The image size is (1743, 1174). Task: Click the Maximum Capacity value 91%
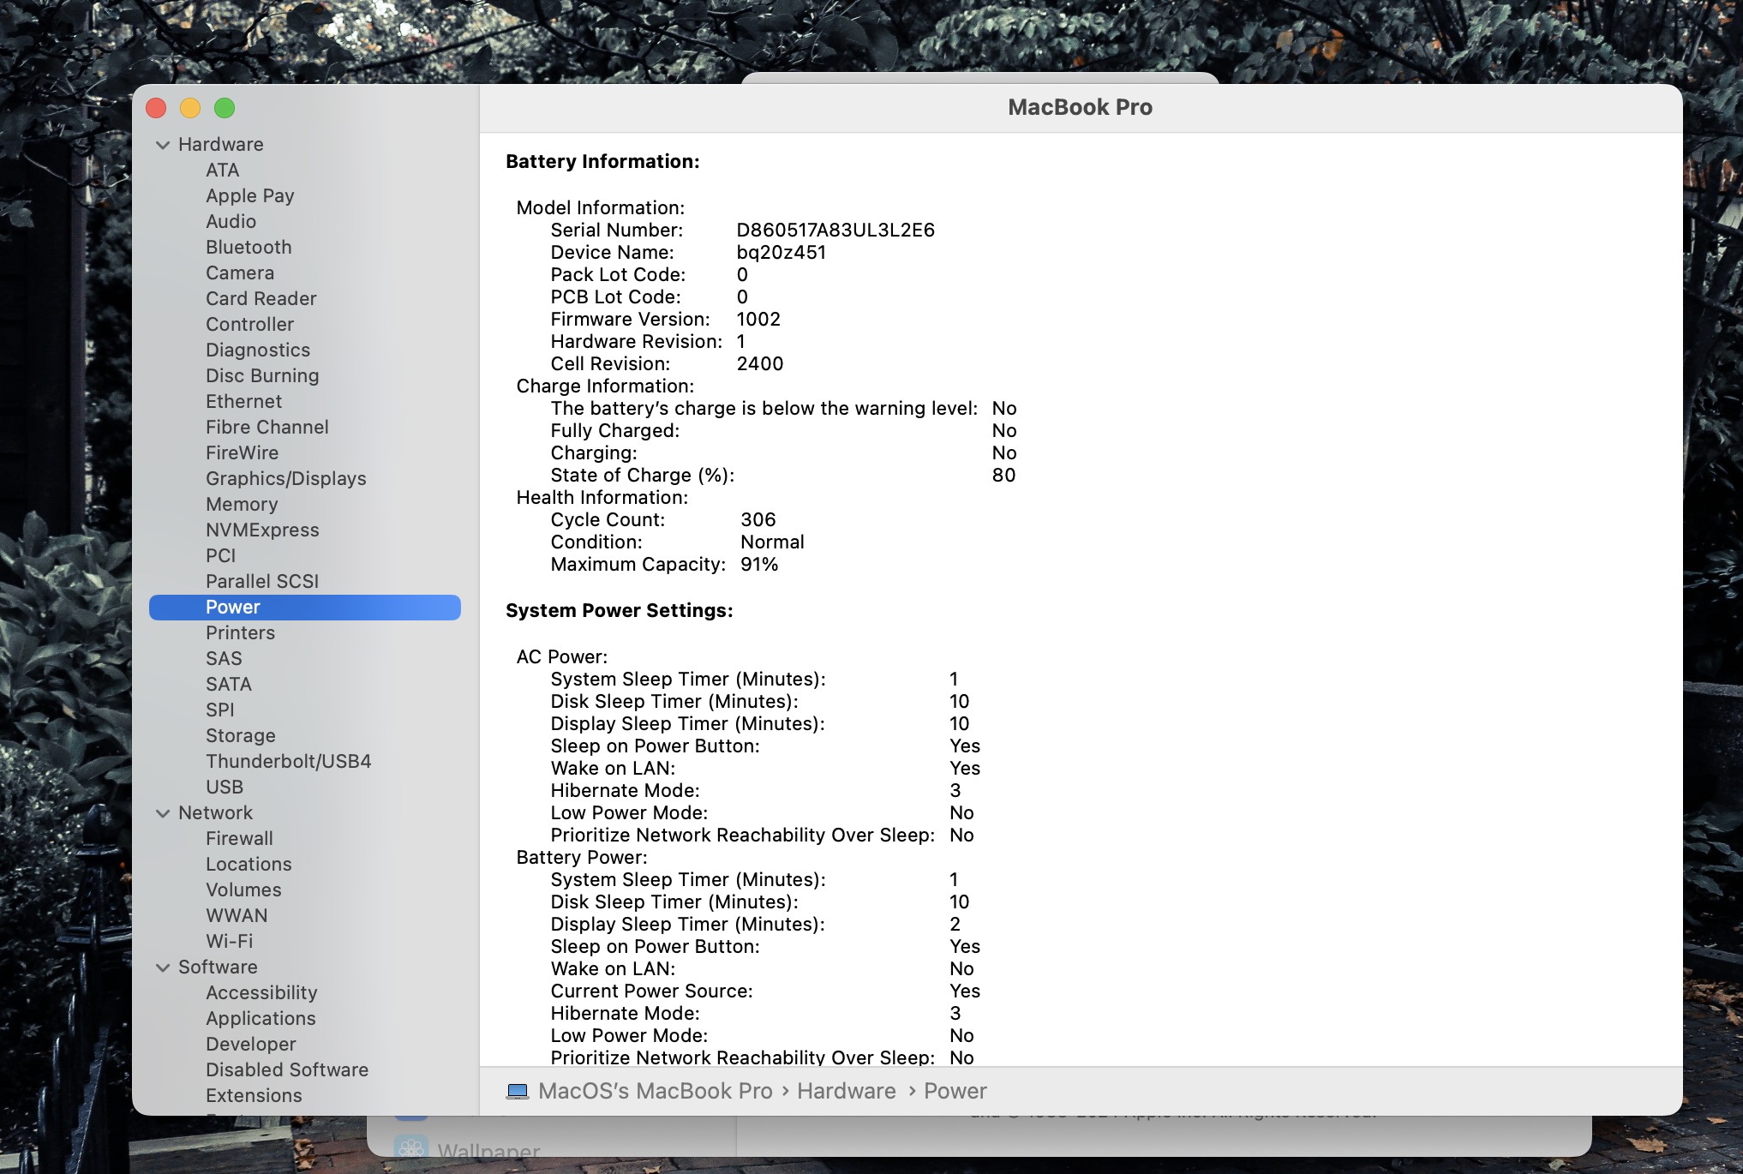click(760, 564)
